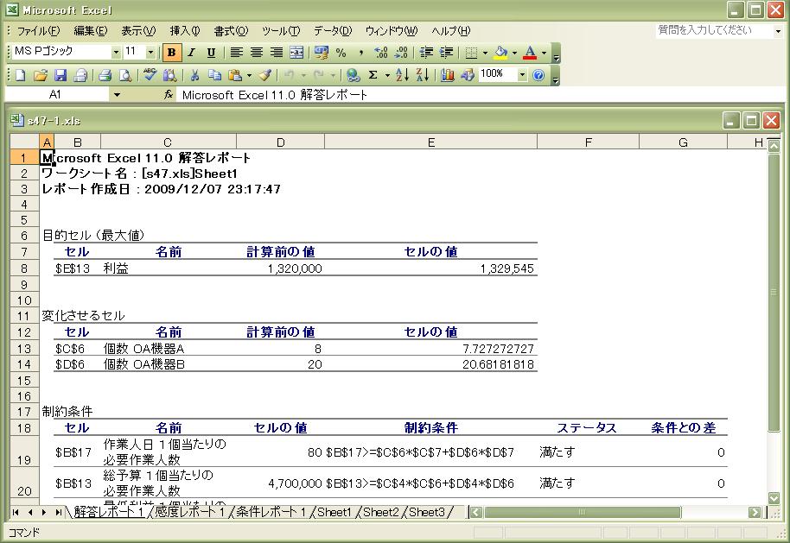Open a file with folder icon
The image size is (790, 543).
click(x=41, y=75)
